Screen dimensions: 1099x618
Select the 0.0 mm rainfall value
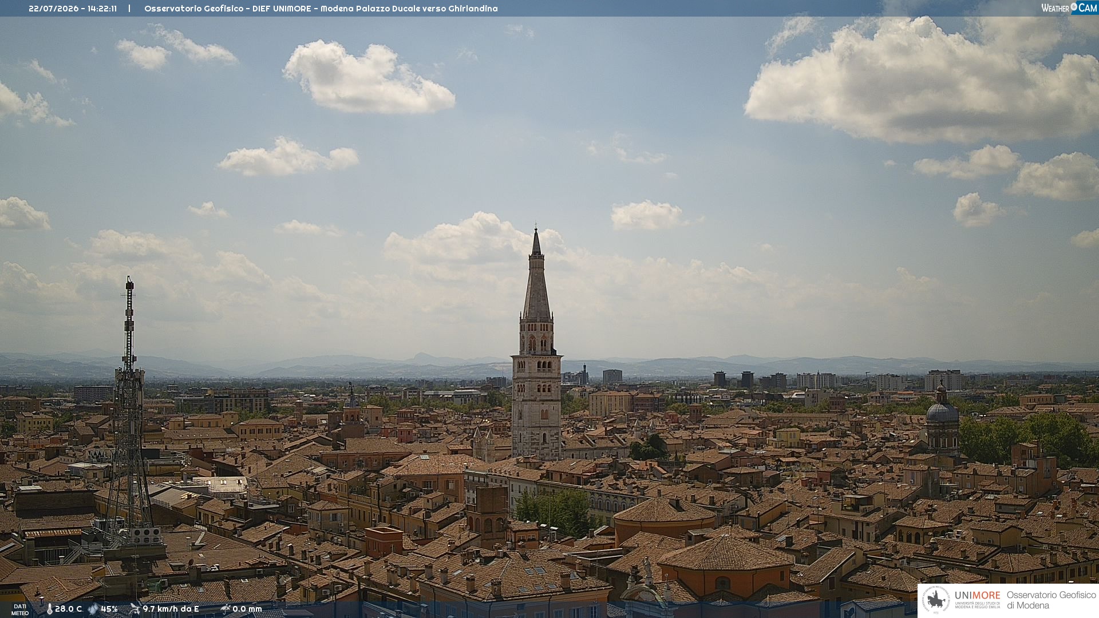[x=247, y=609]
